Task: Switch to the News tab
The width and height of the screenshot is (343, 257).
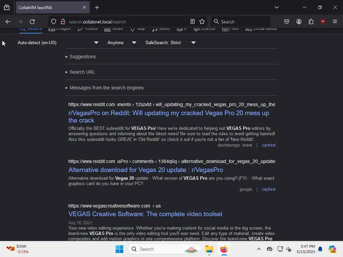Action: pyautogui.click(x=113, y=29)
